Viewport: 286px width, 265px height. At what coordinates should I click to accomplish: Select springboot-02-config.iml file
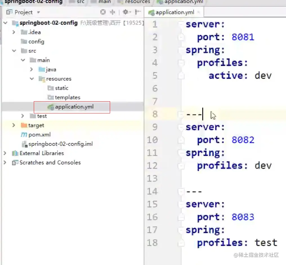61,144
